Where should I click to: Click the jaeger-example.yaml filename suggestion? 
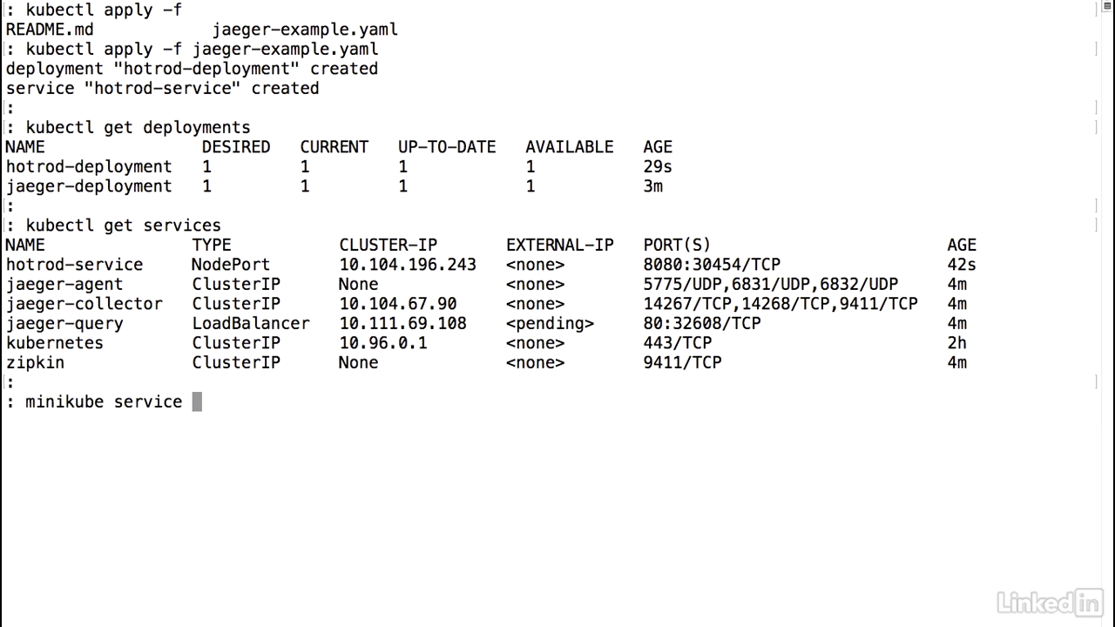pyautogui.click(x=305, y=30)
